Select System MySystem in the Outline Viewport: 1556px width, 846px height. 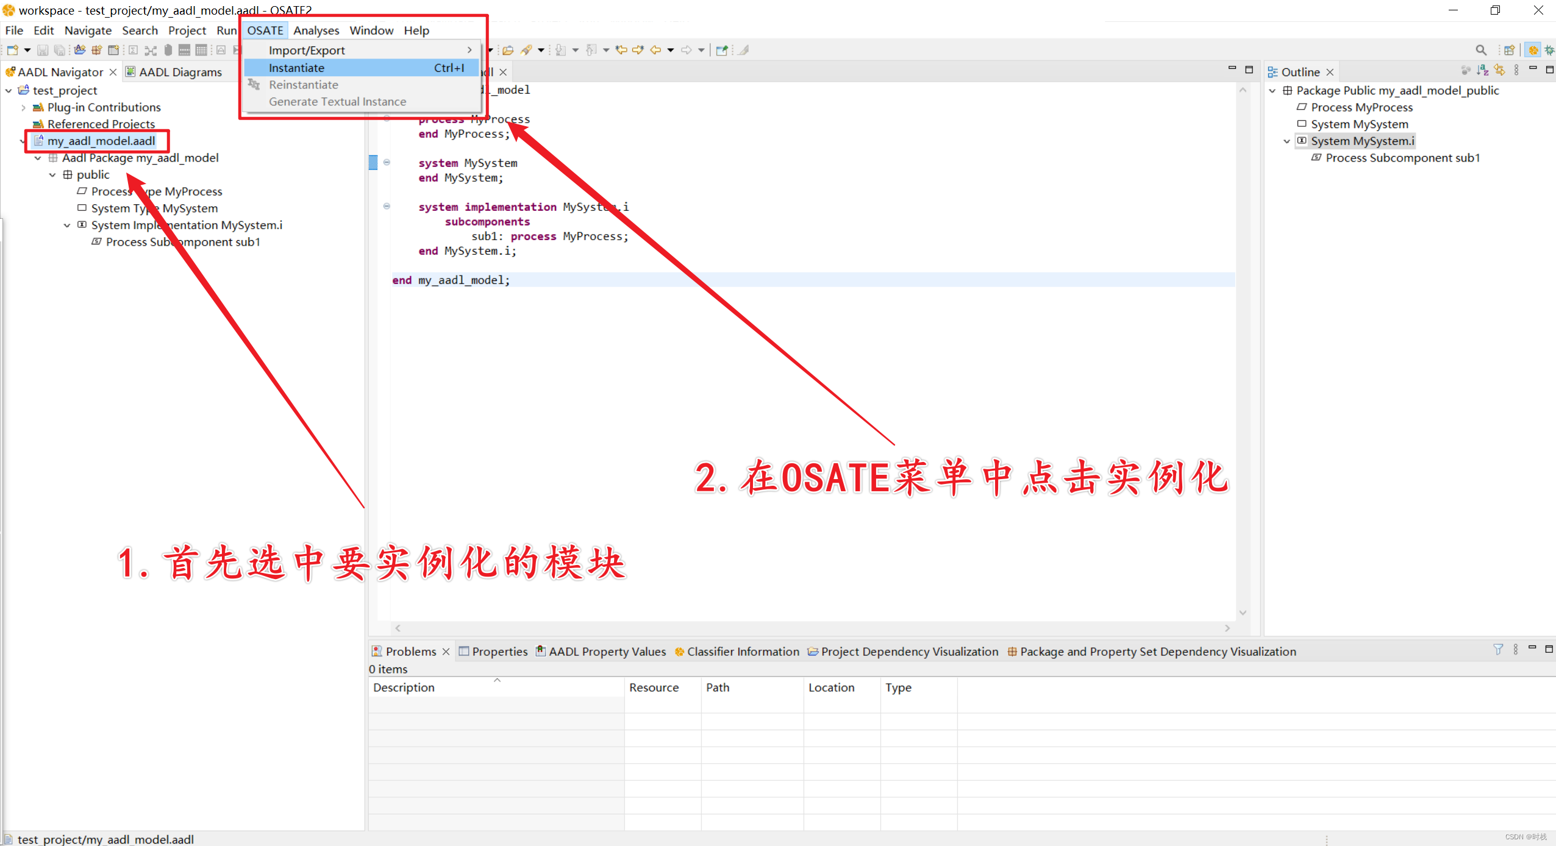(x=1359, y=124)
